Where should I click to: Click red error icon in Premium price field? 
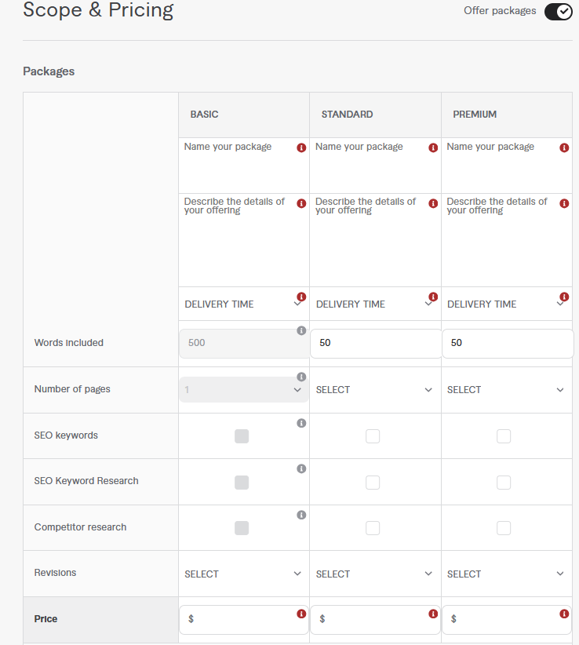(x=564, y=614)
